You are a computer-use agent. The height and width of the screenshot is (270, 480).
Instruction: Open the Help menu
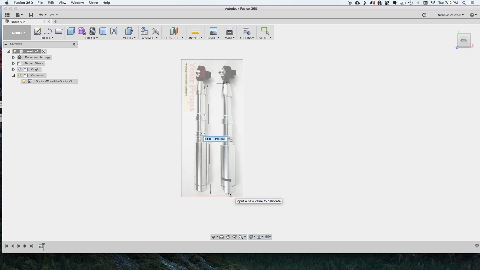(106, 3)
